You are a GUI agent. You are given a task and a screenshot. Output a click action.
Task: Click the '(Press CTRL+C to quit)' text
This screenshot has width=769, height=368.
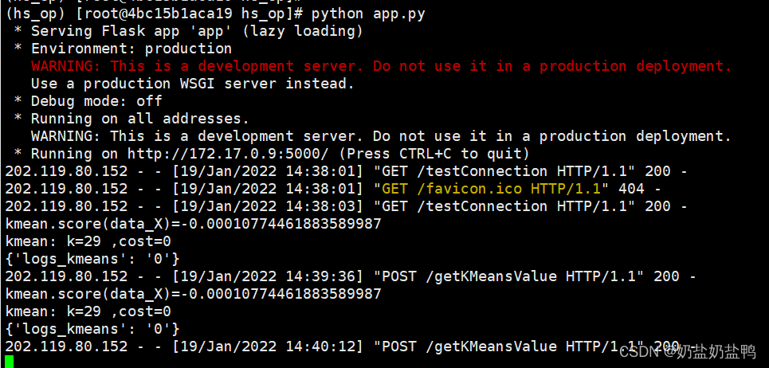[x=433, y=154]
